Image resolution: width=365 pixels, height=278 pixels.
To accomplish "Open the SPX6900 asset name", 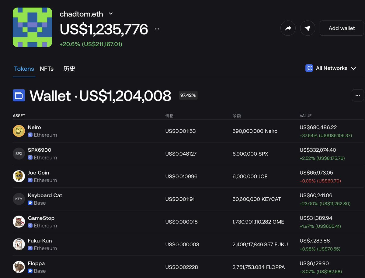I will click(x=40, y=150).
